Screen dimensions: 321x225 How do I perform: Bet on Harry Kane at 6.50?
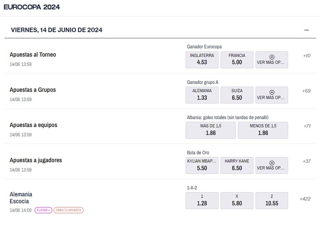[x=237, y=165]
